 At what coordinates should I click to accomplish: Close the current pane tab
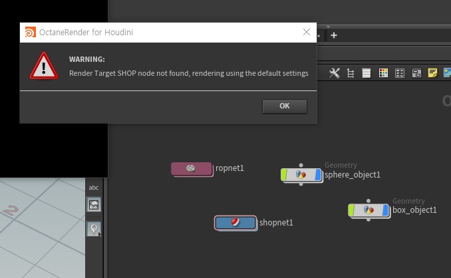(319, 36)
